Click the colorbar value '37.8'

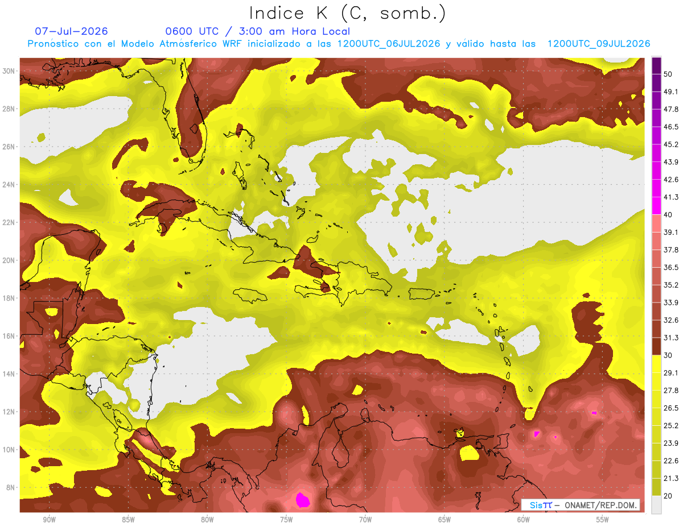tap(670, 250)
